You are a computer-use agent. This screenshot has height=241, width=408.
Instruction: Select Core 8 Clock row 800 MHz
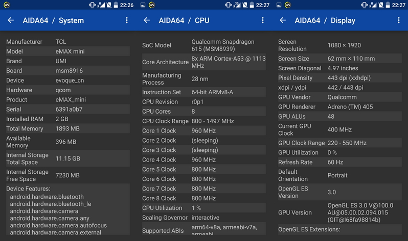204,198
